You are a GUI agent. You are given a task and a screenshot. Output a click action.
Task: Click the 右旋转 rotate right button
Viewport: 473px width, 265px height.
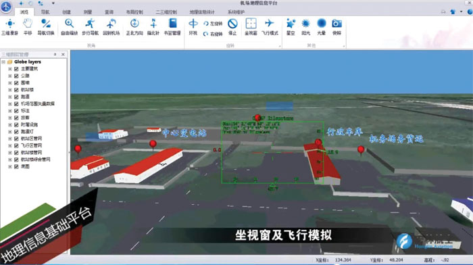tap(213, 34)
